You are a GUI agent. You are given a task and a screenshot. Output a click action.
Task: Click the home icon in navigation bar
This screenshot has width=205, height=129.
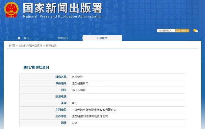pyautogui.click(x=19, y=38)
